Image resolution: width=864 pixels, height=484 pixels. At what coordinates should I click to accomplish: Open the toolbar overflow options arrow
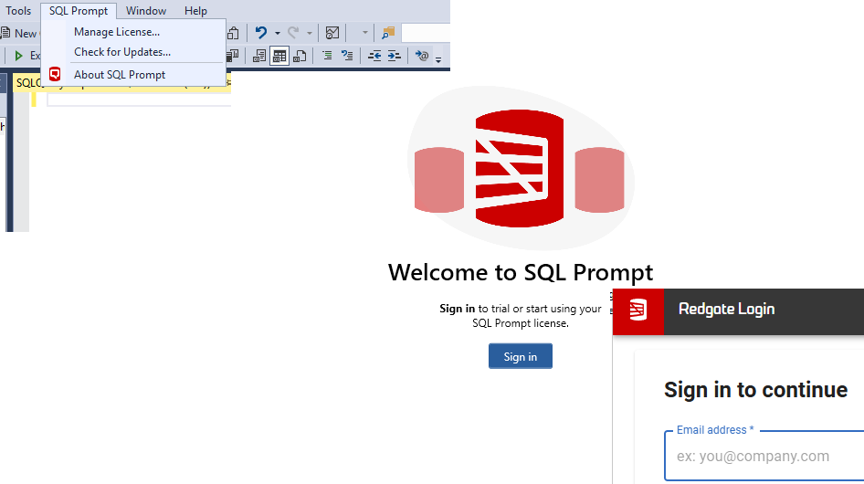pyautogui.click(x=438, y=58)
